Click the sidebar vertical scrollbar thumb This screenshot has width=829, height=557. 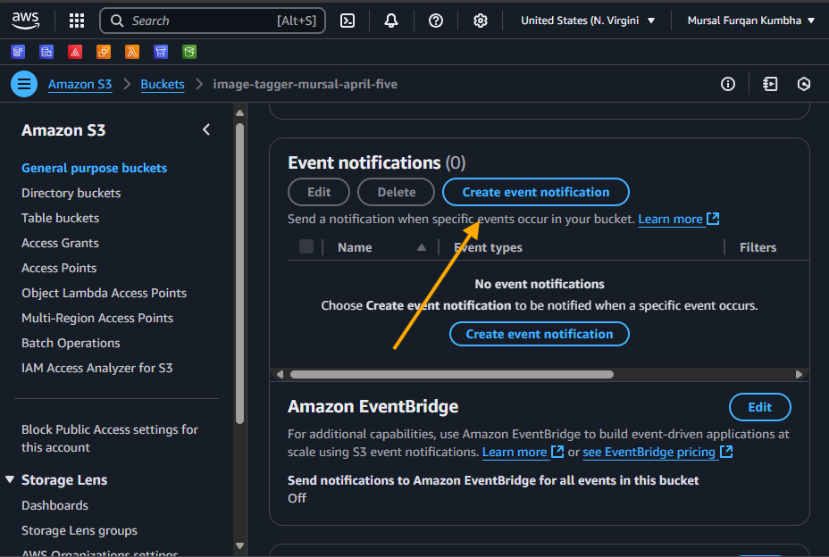point(239,273)
